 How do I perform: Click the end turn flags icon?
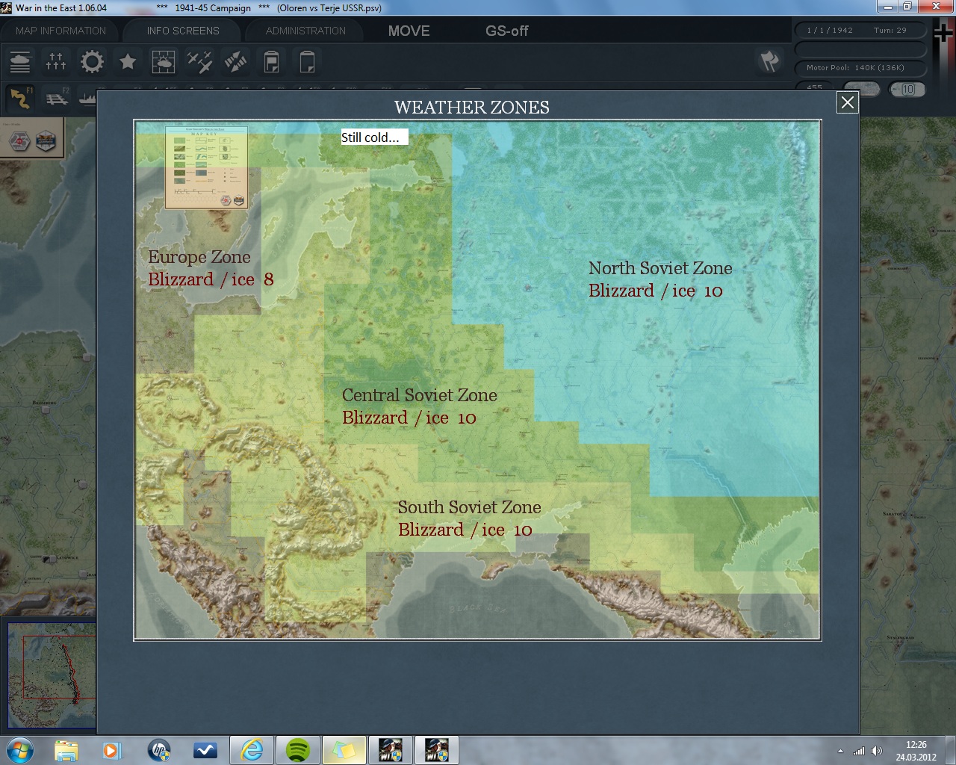coord(769,61)
